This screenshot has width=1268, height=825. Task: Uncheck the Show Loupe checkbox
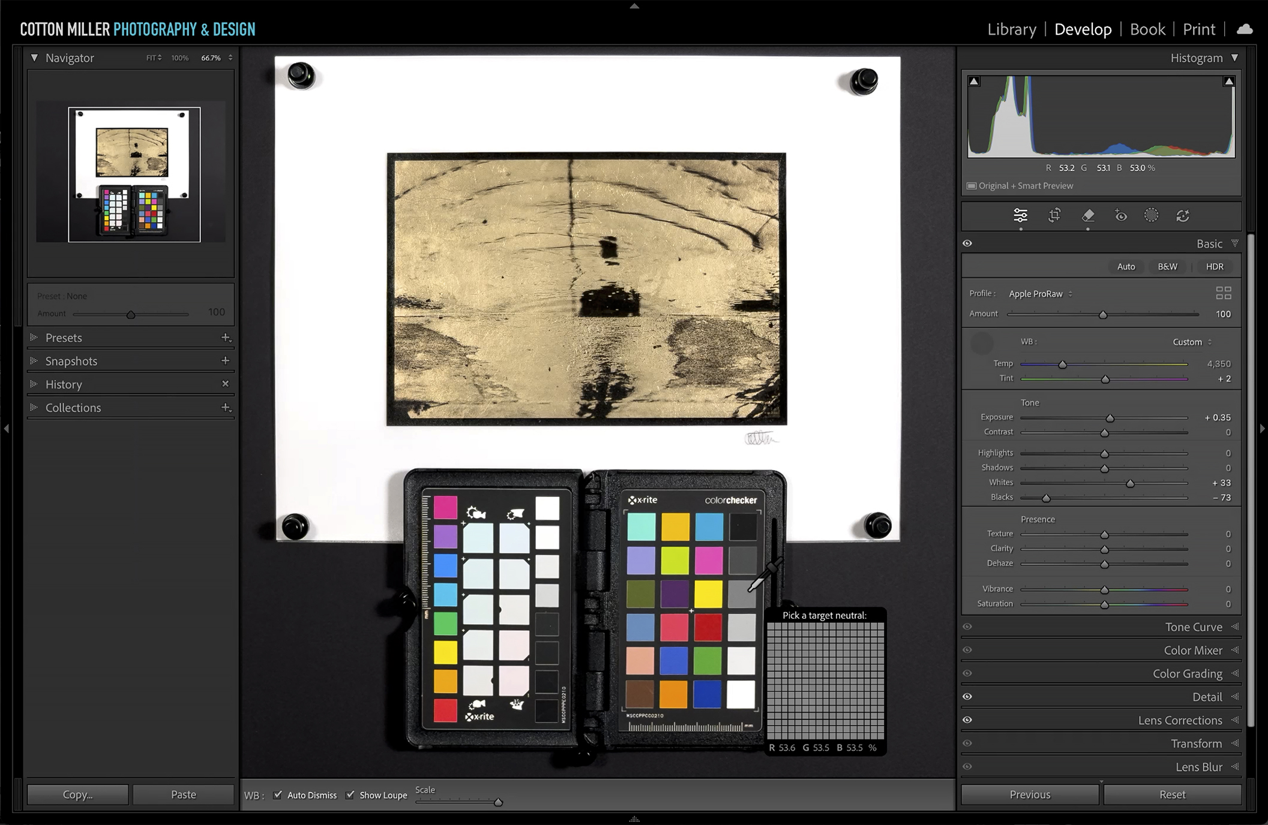tap(350, 795)
